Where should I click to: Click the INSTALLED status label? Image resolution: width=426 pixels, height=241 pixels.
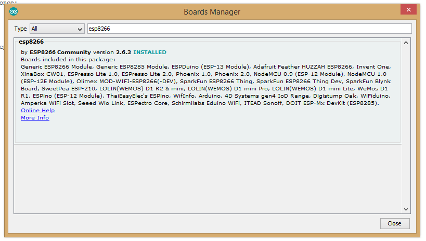pyautogui.click(x=150, y=52)
